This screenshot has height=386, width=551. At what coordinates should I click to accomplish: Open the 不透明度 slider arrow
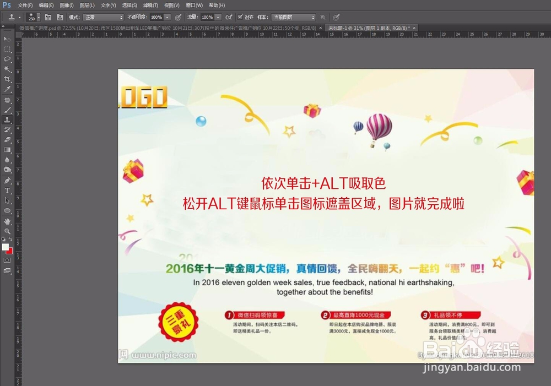[168, 17]
